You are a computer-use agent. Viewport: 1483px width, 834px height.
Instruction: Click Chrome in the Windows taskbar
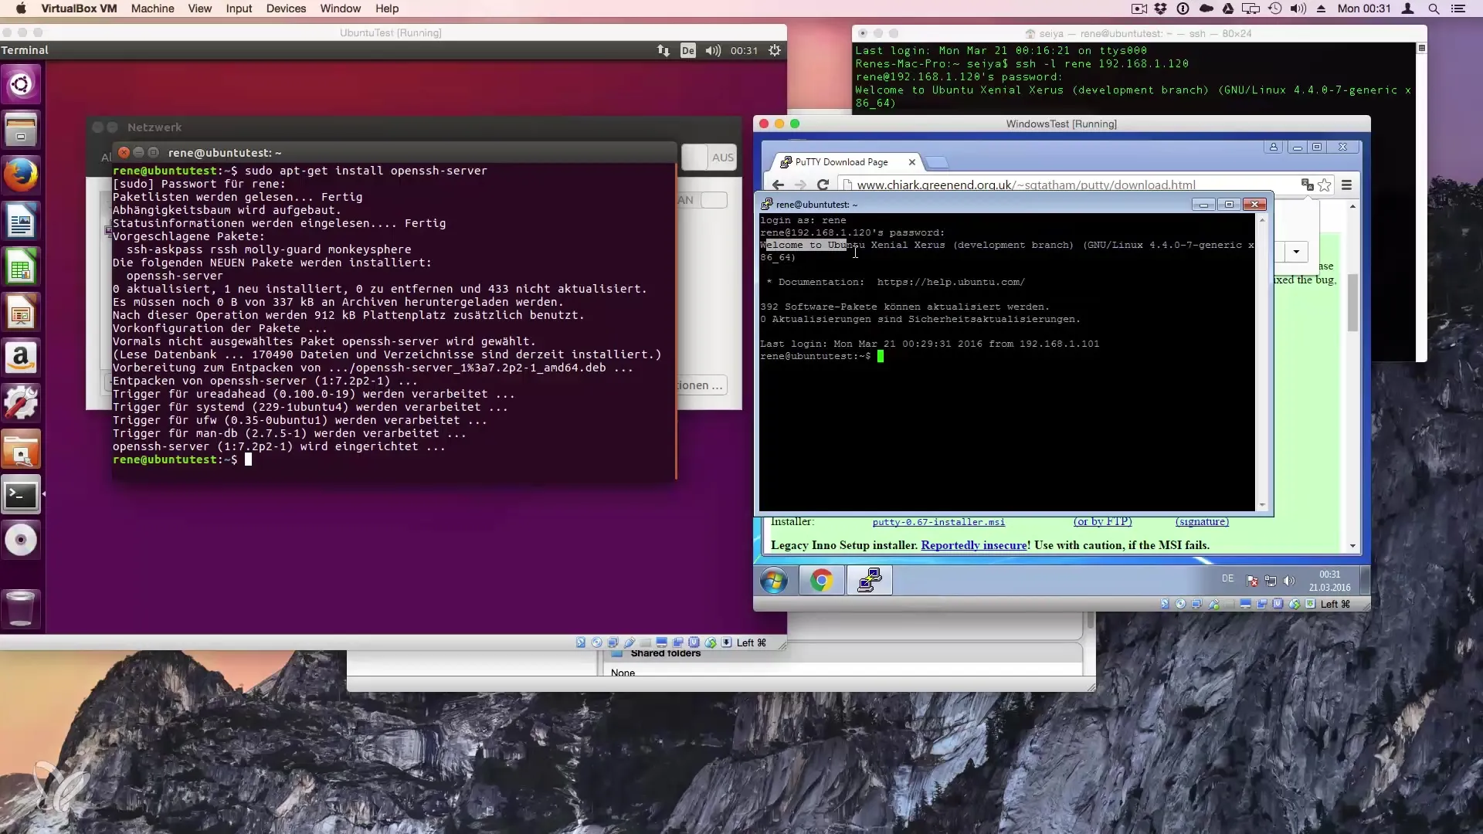822,580
